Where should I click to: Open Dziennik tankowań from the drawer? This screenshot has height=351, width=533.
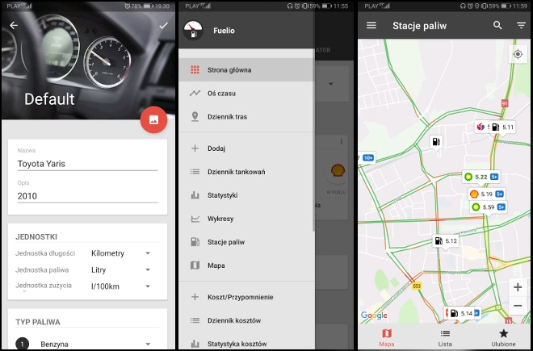click(x=246, y=172)
